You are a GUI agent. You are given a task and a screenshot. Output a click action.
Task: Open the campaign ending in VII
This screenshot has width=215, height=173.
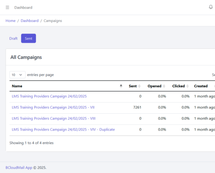pyautogui.click(x=53, y=107)
